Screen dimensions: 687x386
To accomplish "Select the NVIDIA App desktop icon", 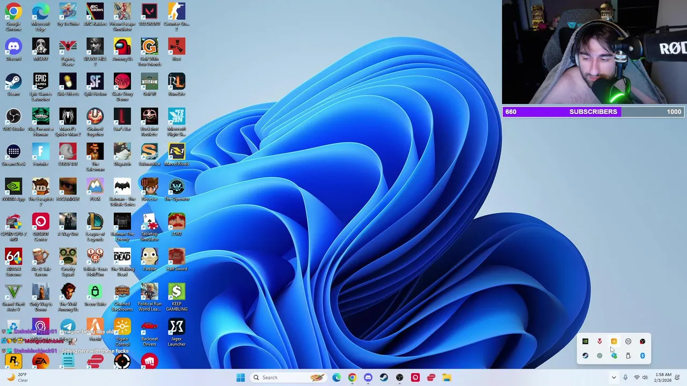I will (13, 190).
